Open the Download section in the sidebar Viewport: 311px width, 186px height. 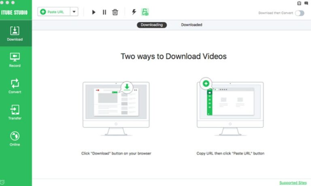(x=15, y=33)
